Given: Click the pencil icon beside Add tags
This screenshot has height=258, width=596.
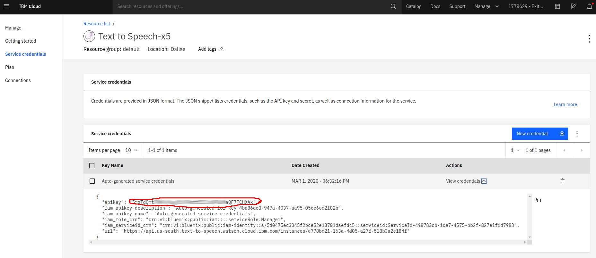Looking at the screenshot, I should pyautogui.click(x=222, y=49).
